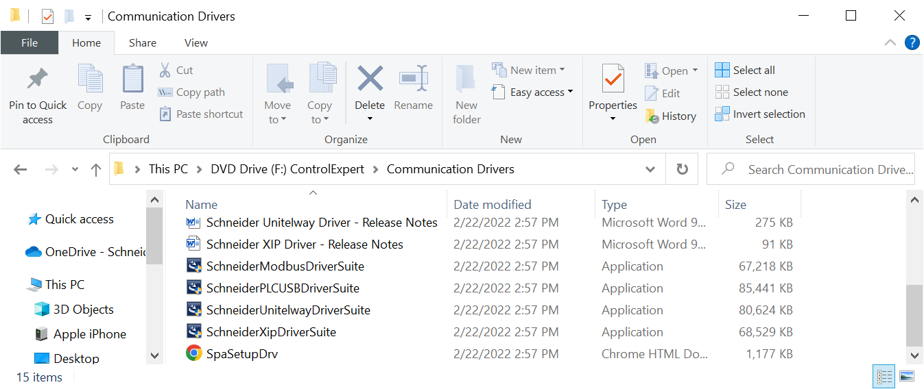This screenshot has width=924, height=389.
Task: Refresh the folder view
Action: (682, 169)
